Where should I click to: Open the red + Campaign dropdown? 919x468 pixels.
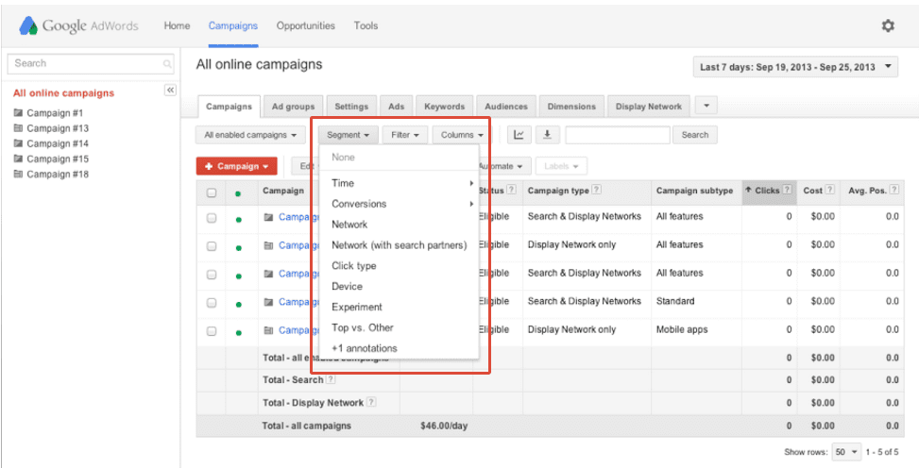(236, 166)
